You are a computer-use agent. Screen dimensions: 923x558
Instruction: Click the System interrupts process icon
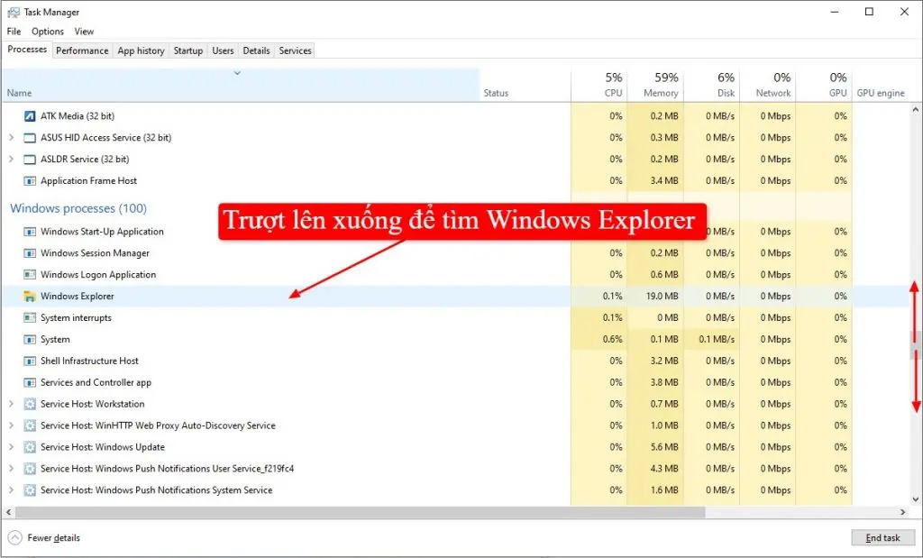click(x=29, y=318)
